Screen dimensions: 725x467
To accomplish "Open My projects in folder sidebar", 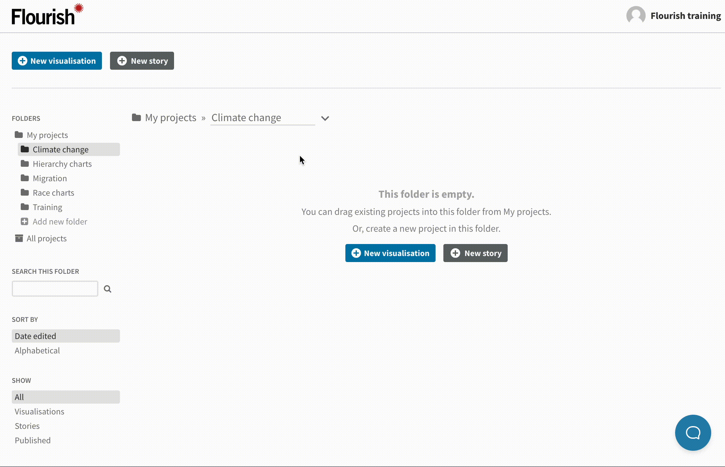I will (47, 135).
